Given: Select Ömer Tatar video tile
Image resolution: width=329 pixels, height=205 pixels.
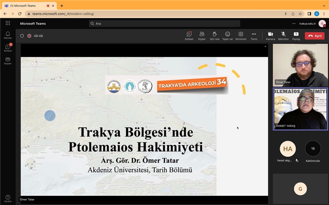Looking at the screenshot, I should click(x=300, y=65).
